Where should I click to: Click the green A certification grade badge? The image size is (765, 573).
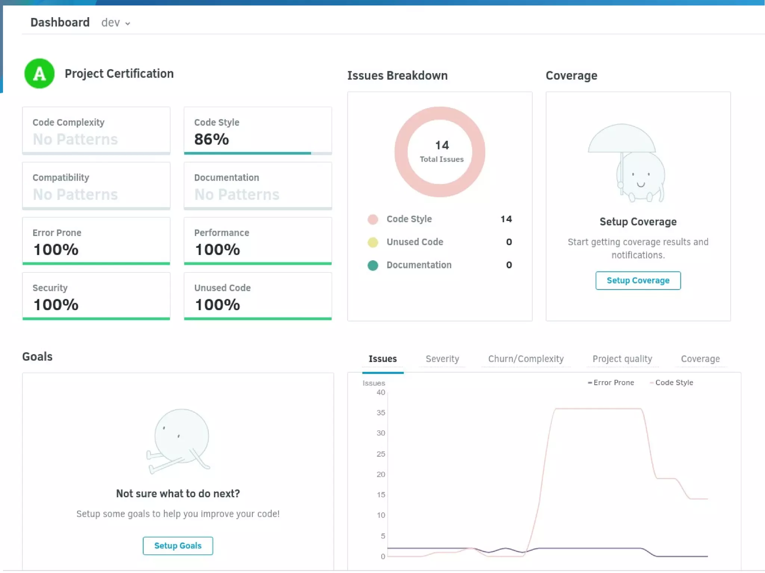click(39, 74)
